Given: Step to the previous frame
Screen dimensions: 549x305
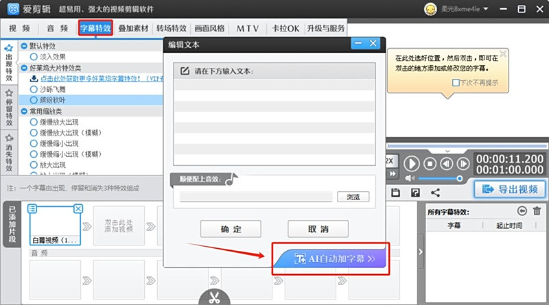Looking at the screenshot, I should click(x=447, y=164).
